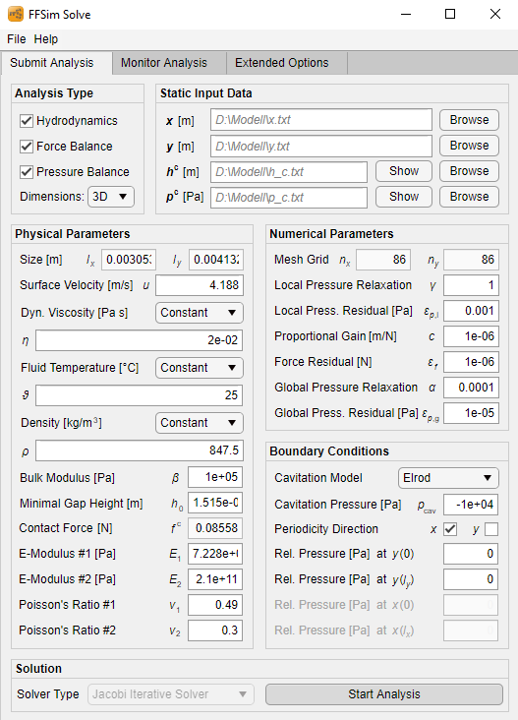The width and height of the screenshot is (518, 720).
Task: Enable periodicity in y direction
Action: pos(490,529)
